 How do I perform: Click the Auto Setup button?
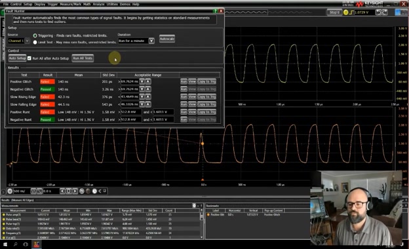click(17, 58)
